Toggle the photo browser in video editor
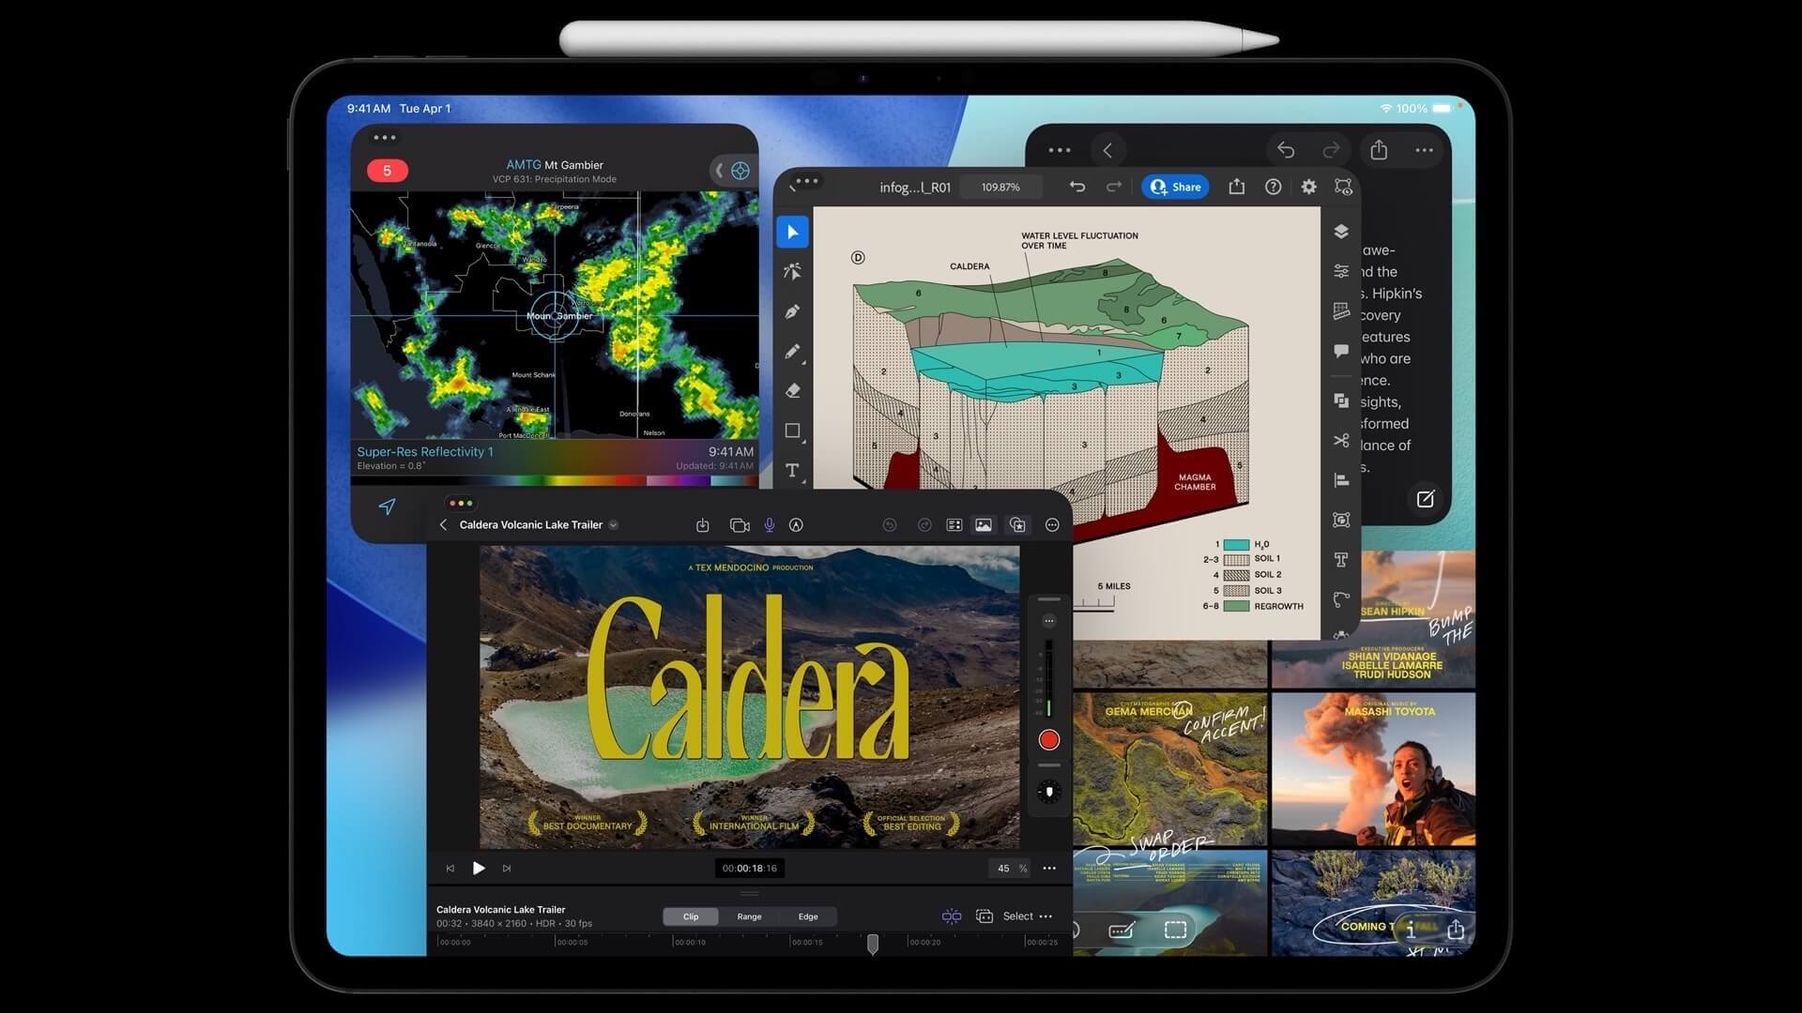This screenshot has width=1802, height=1013. pyautogui.click(x=983, y=525)
